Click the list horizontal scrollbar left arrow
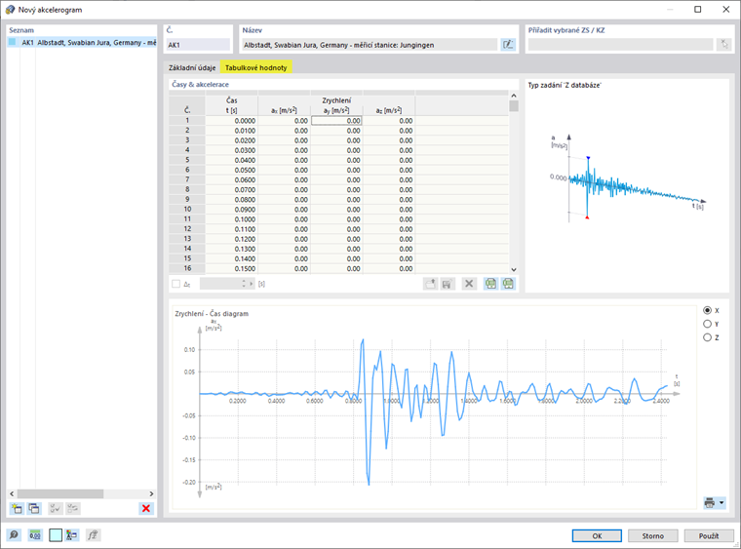Screen dimensions: 741x549 point(12,493)
